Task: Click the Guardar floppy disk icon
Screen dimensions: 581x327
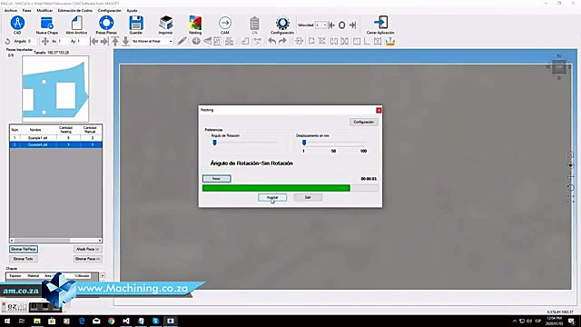Action: [136, 23]
